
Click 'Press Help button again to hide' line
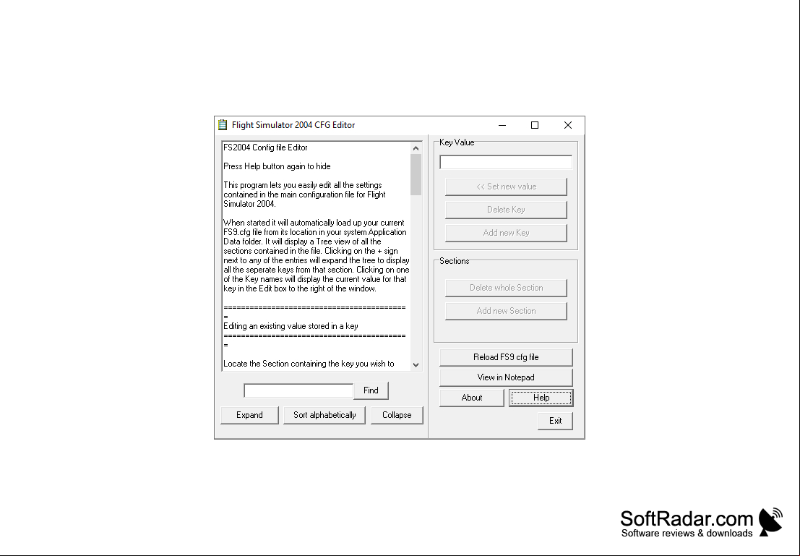coord(277,166)
